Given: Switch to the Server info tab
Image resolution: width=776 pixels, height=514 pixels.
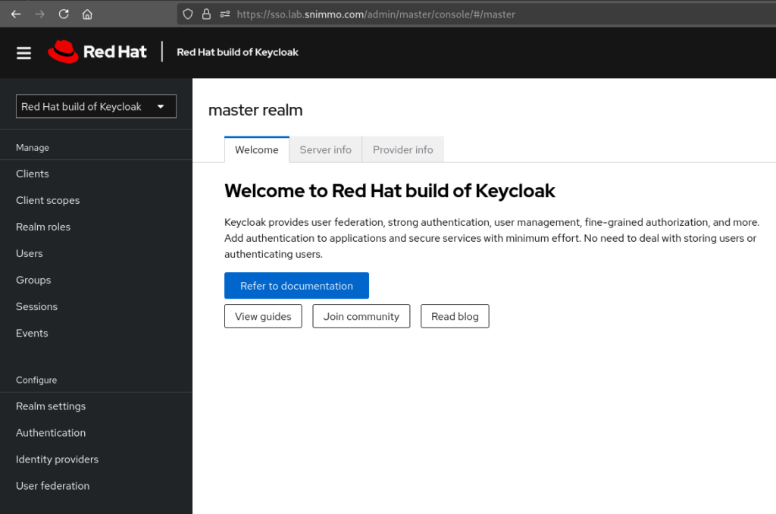Looking at the screenshot, I should coord(325,149).
